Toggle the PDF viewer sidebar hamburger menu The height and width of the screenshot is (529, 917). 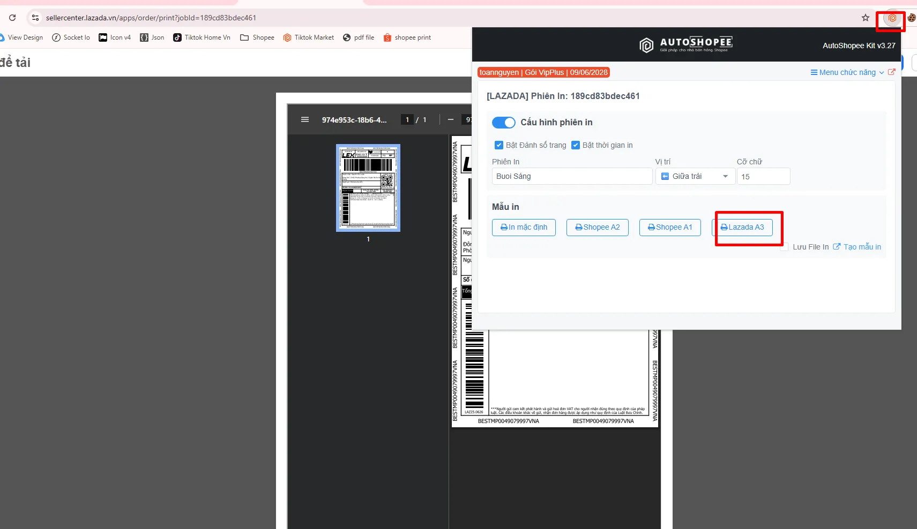click(x=305, y=119)
